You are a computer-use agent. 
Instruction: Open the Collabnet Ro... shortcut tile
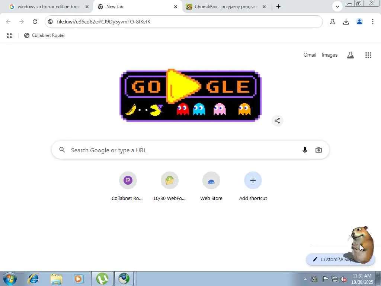click(x=128, y=186)
